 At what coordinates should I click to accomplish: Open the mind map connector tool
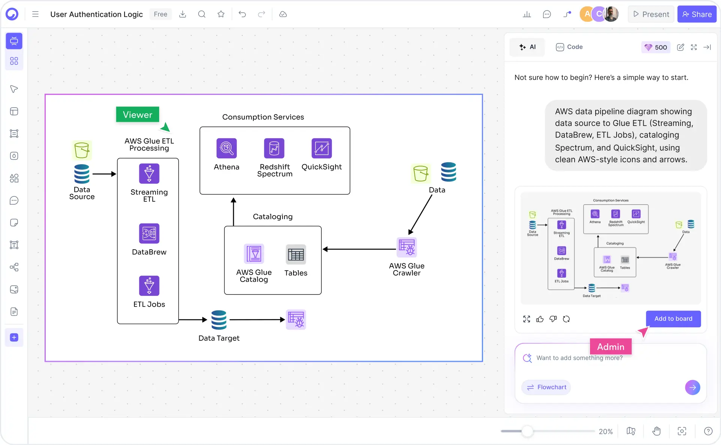pyautogui.click(x=14, y=267)
